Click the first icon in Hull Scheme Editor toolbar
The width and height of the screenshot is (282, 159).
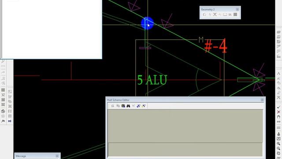click(x=113, y=106)
